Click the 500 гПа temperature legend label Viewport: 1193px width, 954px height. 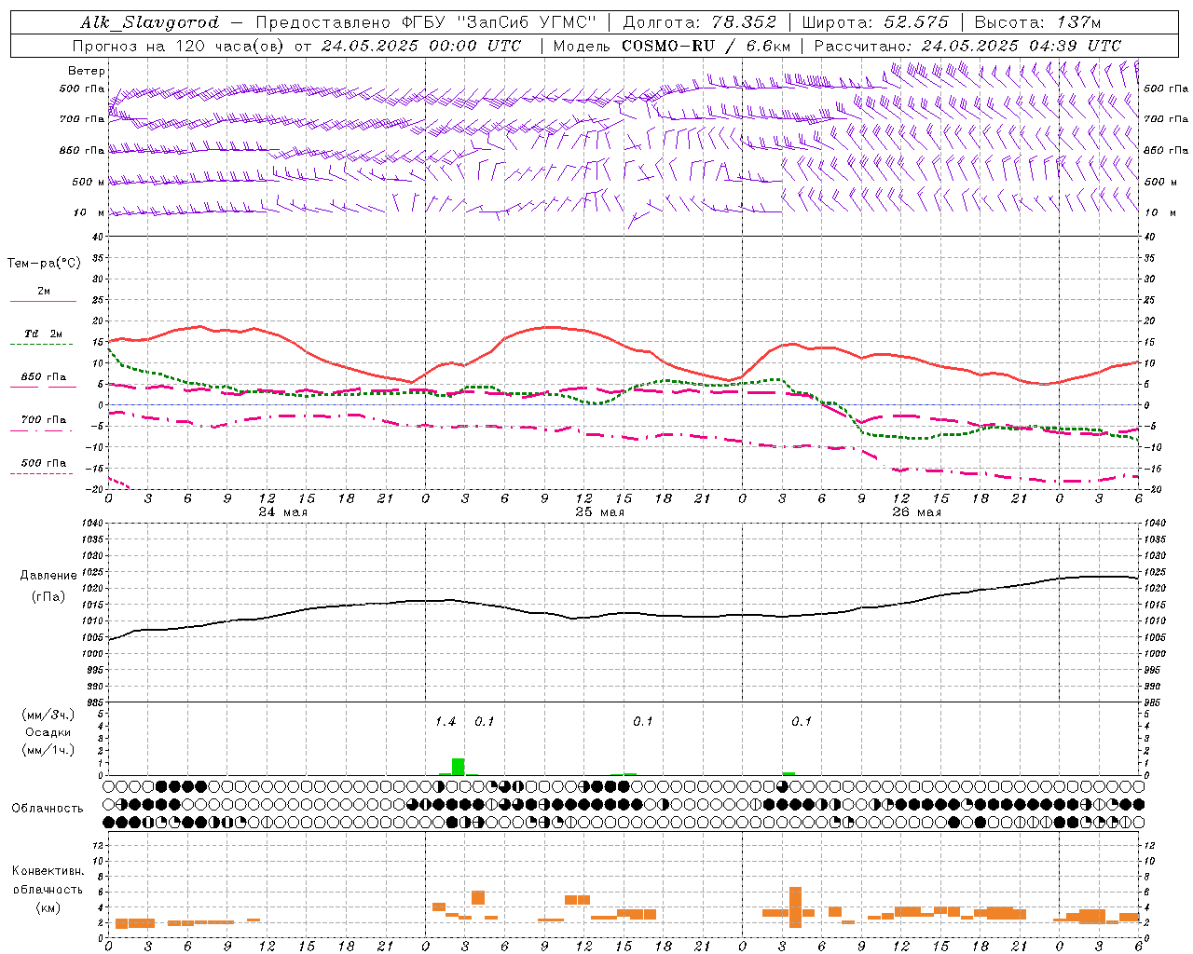pos(44,463)
